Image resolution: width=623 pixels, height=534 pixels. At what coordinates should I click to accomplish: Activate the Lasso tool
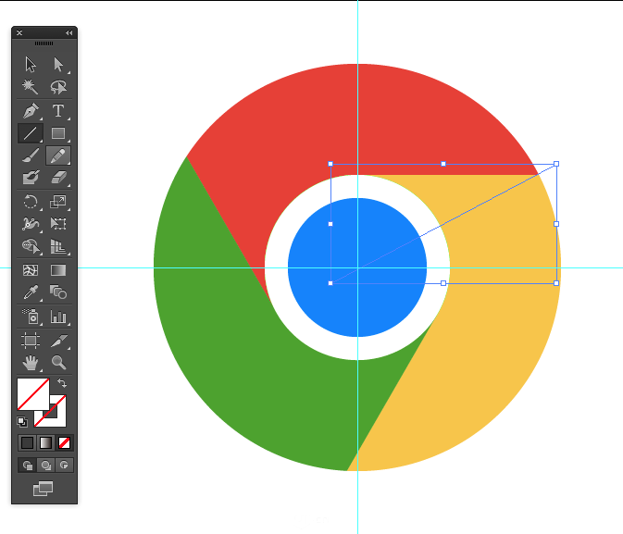pos(58,87)
